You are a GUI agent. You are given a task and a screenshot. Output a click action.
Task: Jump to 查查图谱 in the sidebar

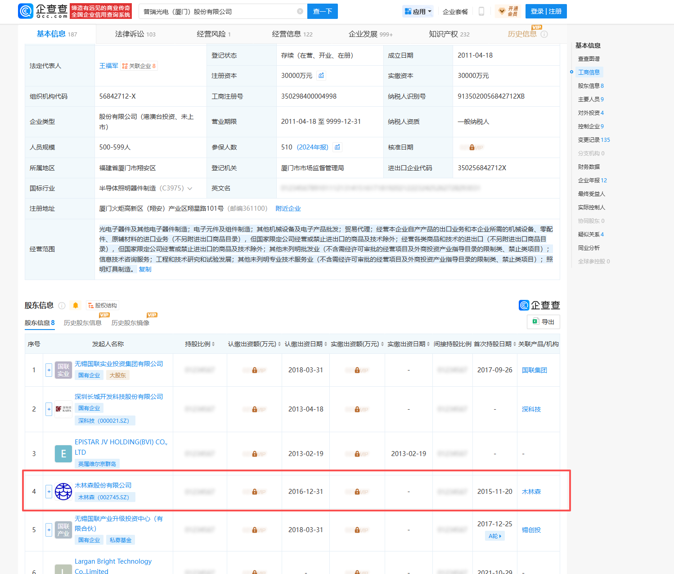[x=589, y=59]
